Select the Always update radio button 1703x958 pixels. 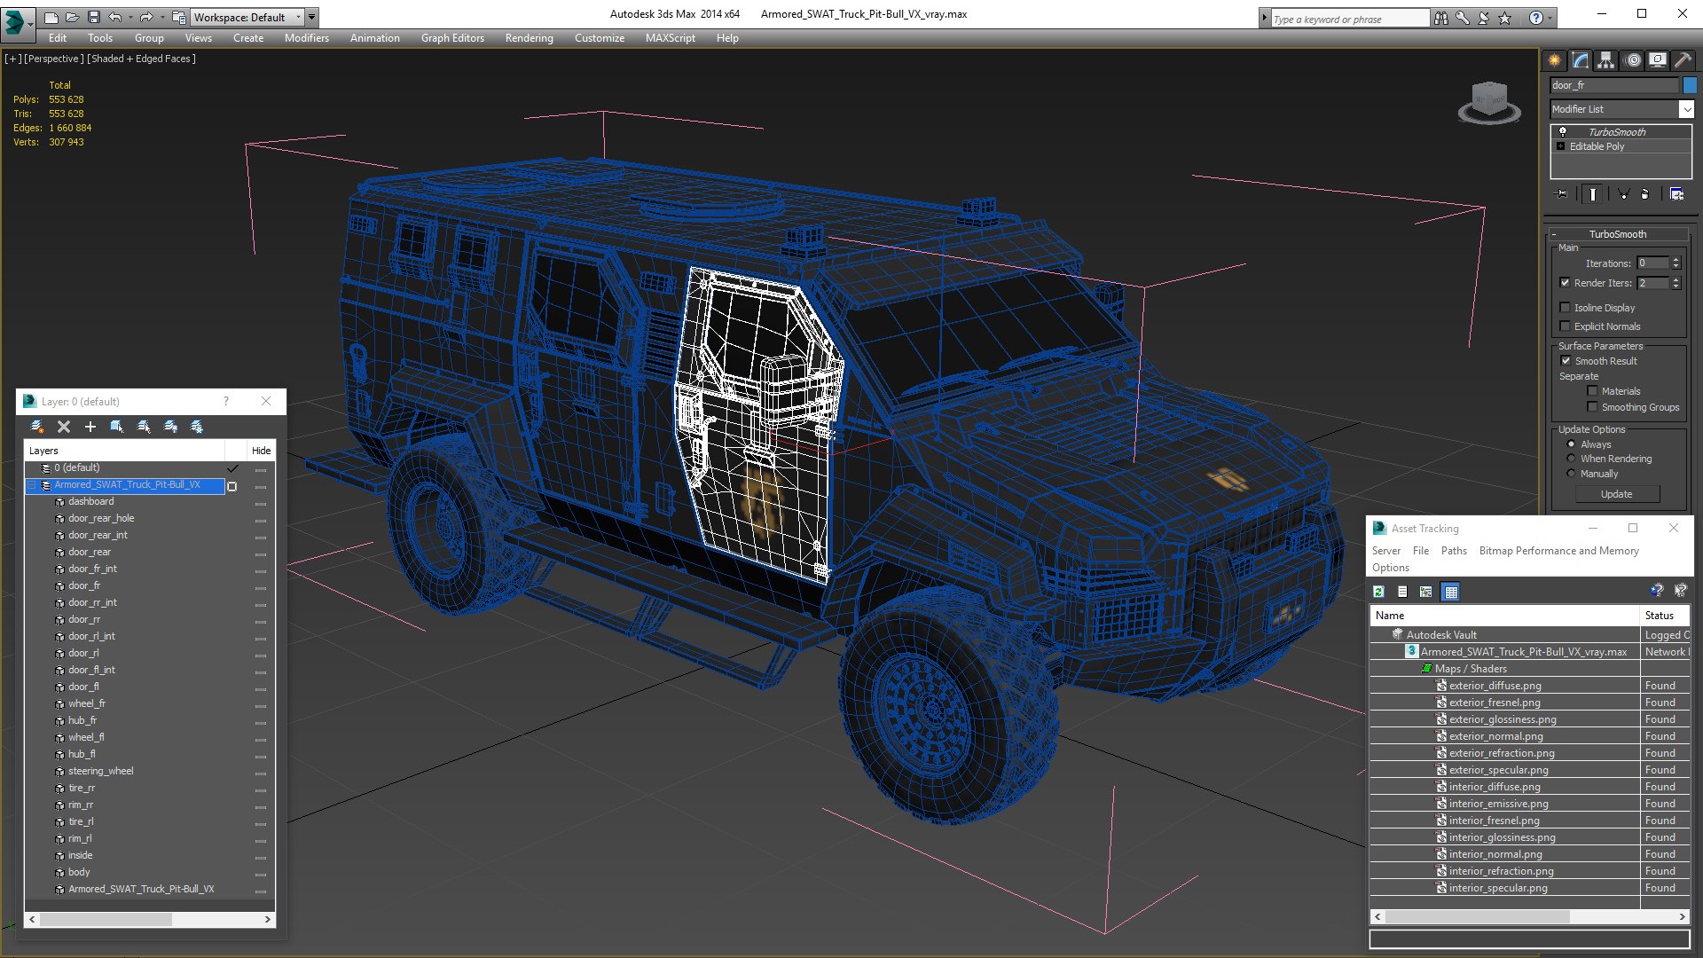tap(1571, 444)
